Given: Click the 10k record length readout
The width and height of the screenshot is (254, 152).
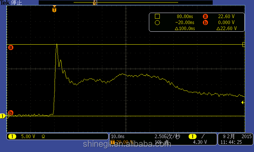Looking at the screenshot, I should (162, 142).
